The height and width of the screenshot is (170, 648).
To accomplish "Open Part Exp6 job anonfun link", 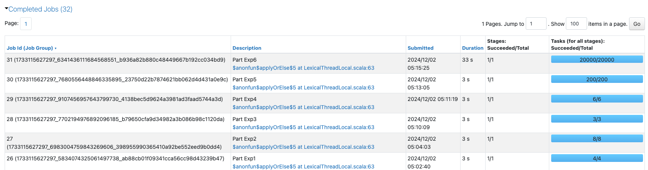I will [x=303, y=68].
